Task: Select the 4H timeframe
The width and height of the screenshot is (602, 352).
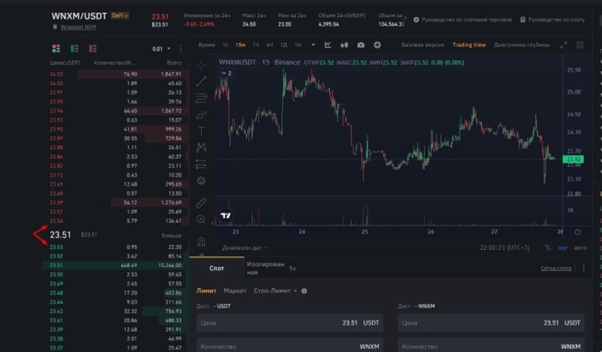Action: click(269, 45)
